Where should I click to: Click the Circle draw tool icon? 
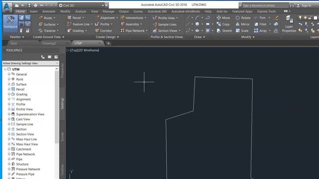point(197,24)
